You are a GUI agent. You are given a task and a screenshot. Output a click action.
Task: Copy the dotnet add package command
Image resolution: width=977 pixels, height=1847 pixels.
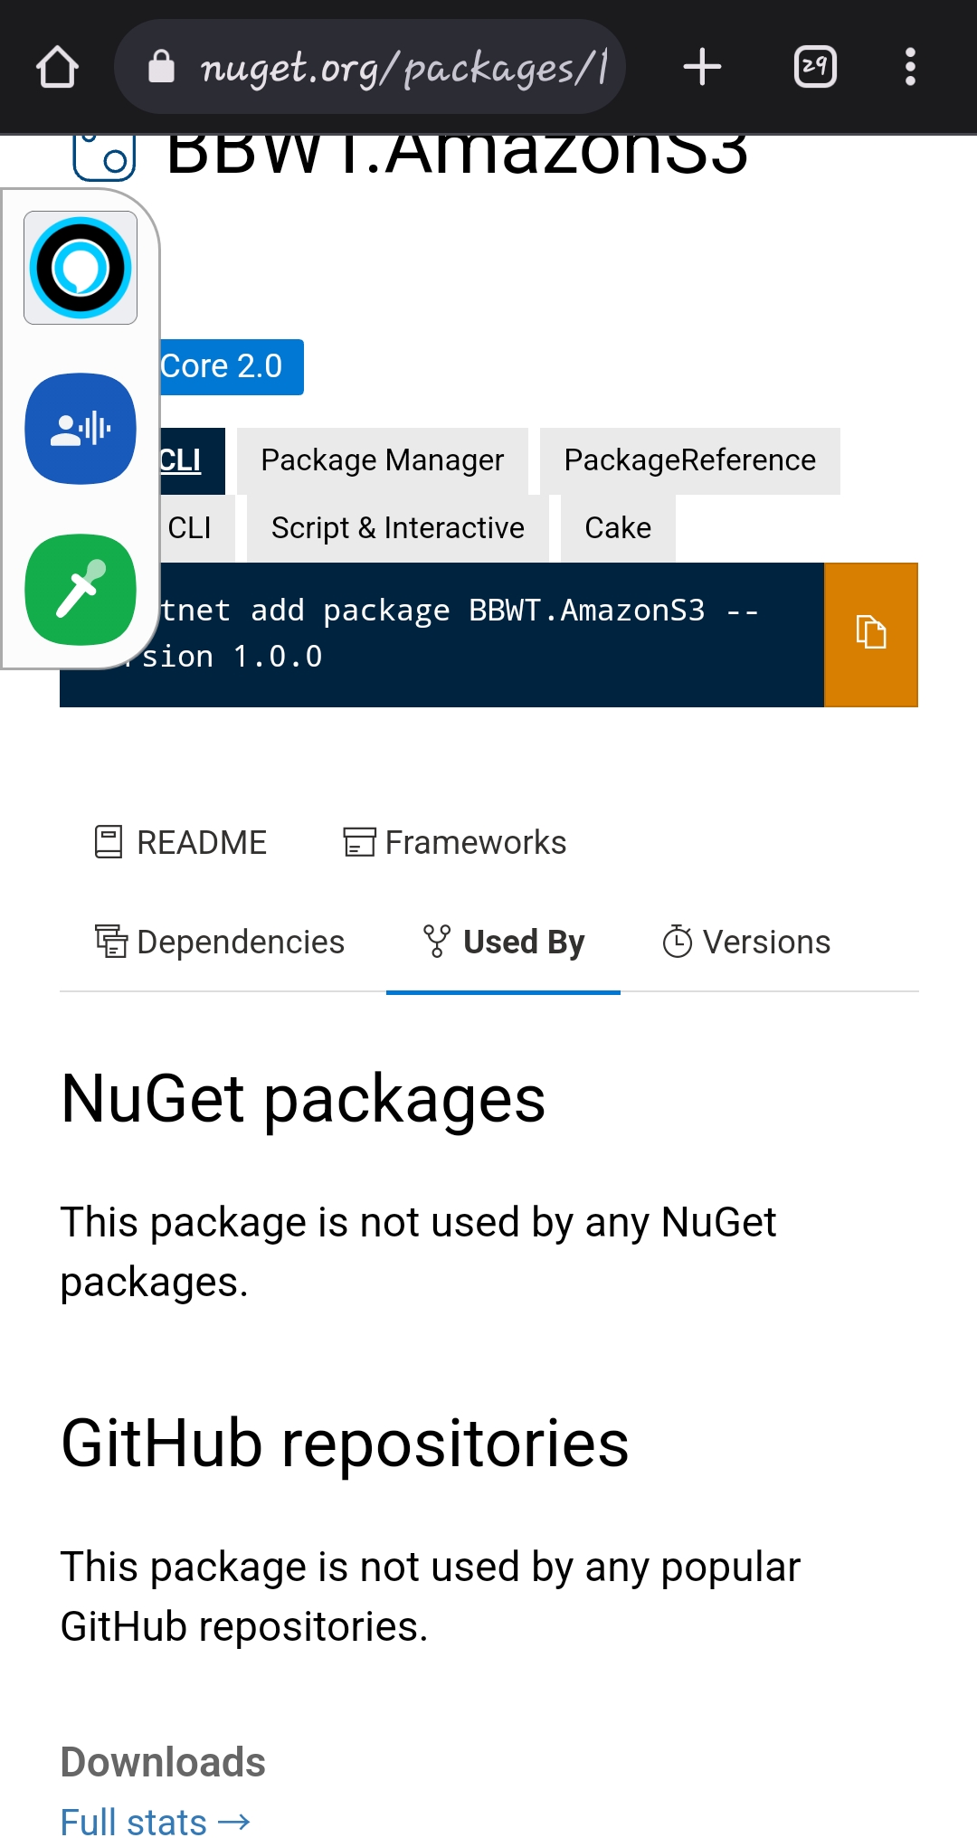pos(871,634)
